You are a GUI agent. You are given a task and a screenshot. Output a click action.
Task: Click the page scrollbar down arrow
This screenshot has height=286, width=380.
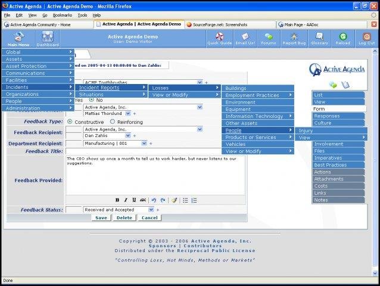375,273
